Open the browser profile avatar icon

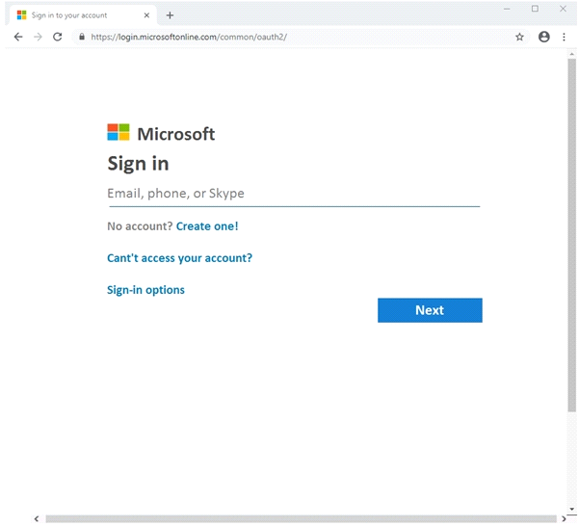tap(544, 37)
